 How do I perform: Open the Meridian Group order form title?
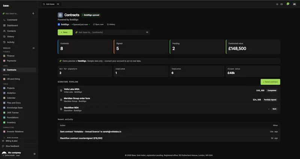pyautogui.click(x=77, y=98)
